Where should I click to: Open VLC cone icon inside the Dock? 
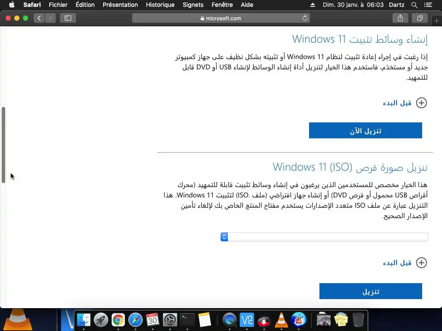(x=281, y=320)
